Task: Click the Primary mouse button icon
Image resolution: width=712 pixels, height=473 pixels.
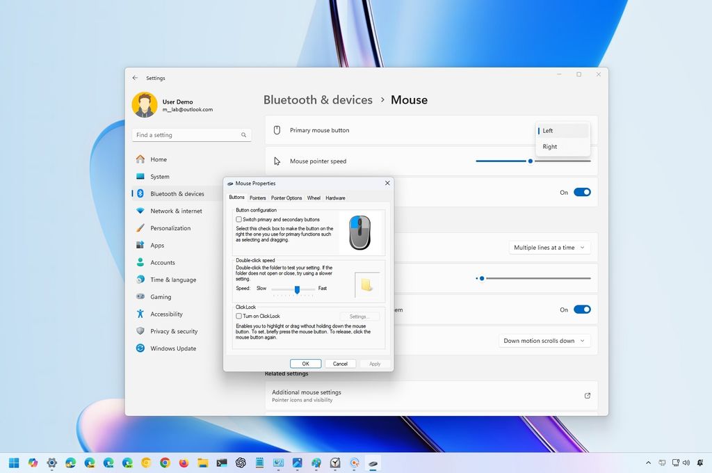Action: (x=276, y=130)
